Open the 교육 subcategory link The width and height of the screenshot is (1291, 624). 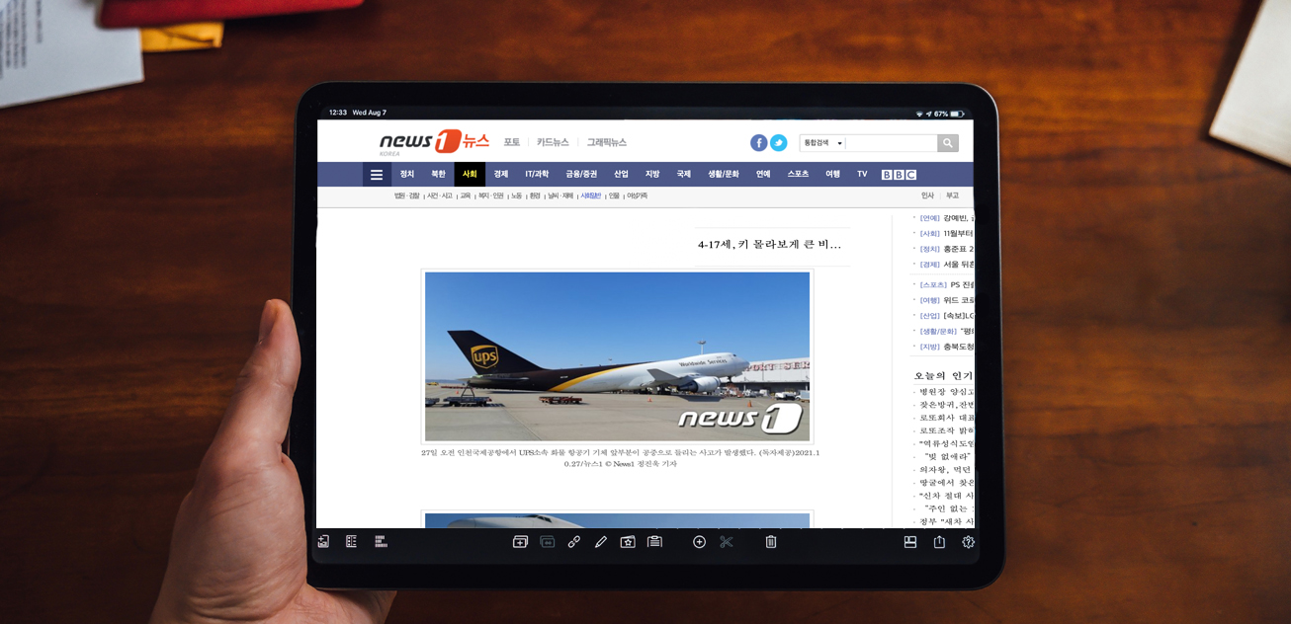click(466, 196)
